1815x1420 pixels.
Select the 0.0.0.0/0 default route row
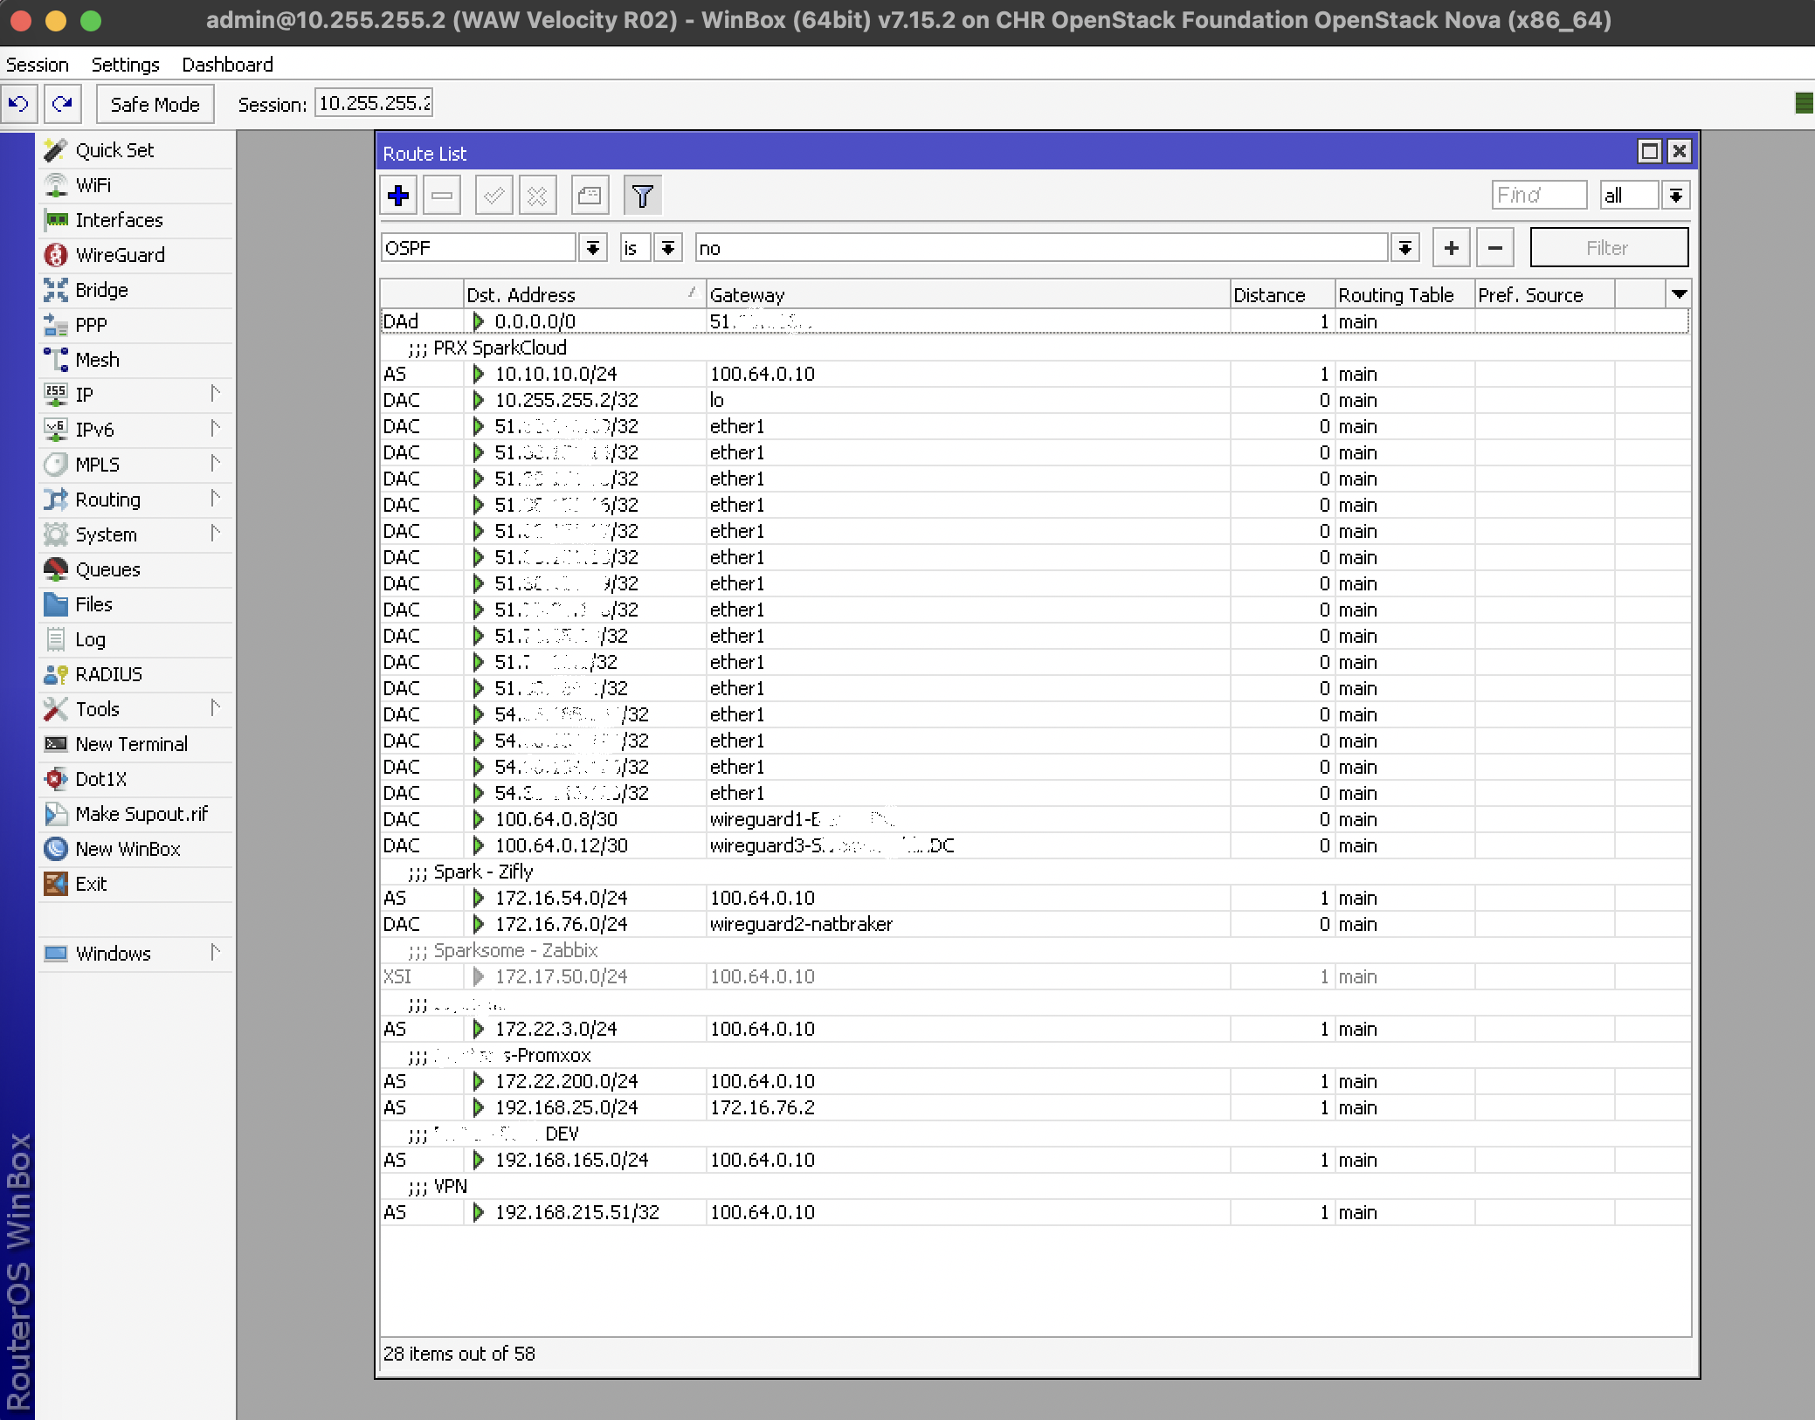(1034, 321)
